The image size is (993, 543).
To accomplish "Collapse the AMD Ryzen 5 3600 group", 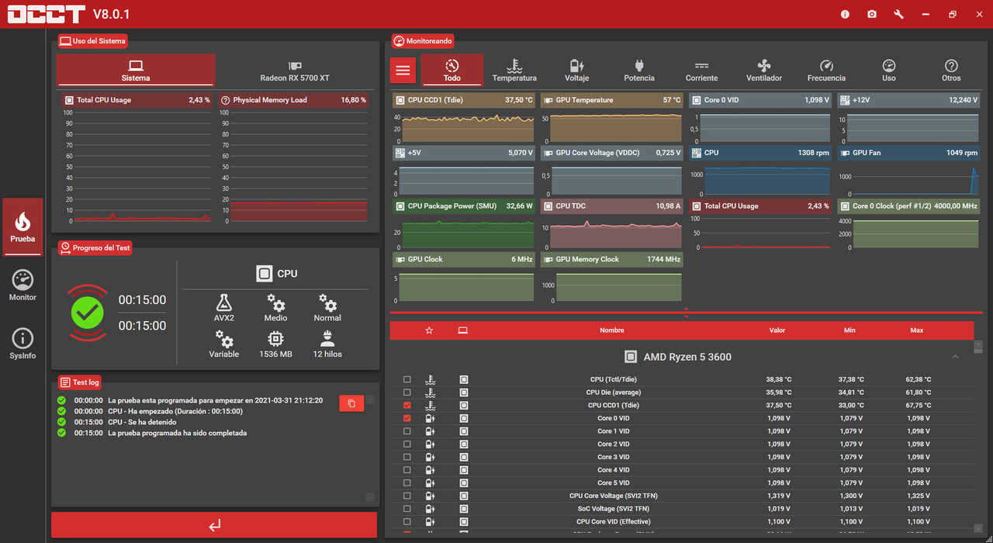I will click(x=955, y=357).
